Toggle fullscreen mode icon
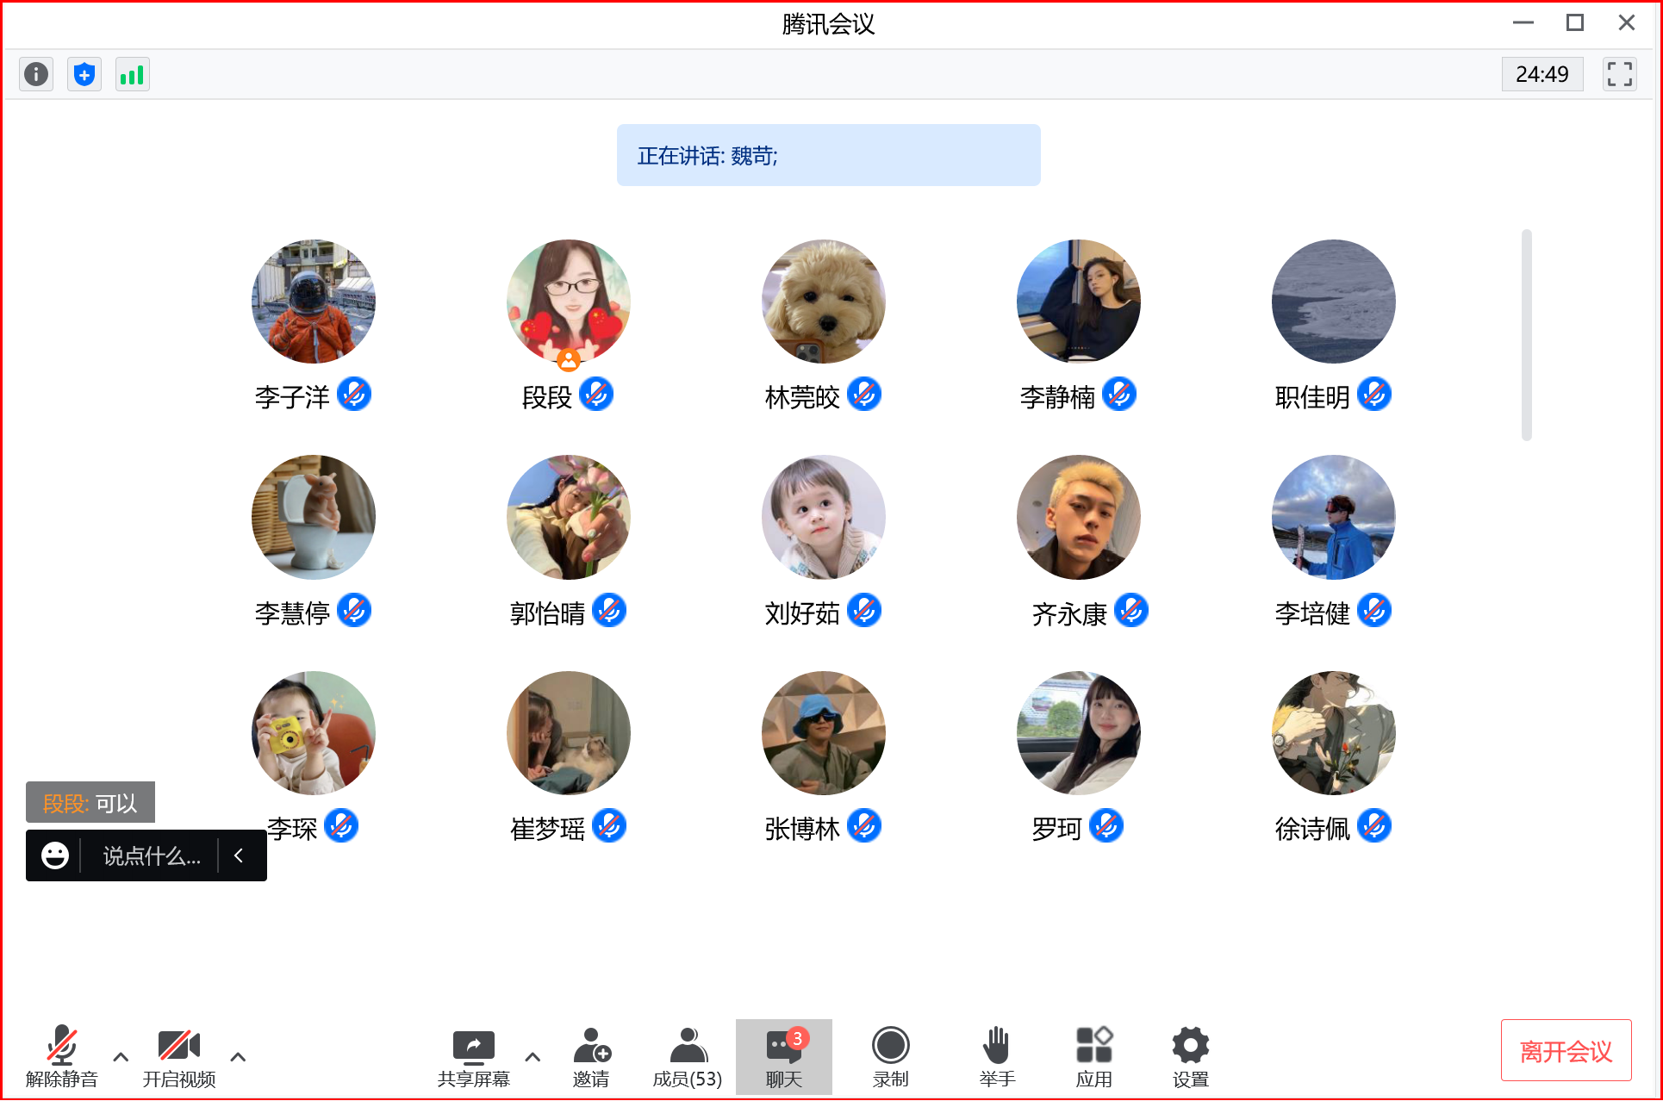Image resolution: width=1663 pixels, height=1101 pixels. (1619, 74)
